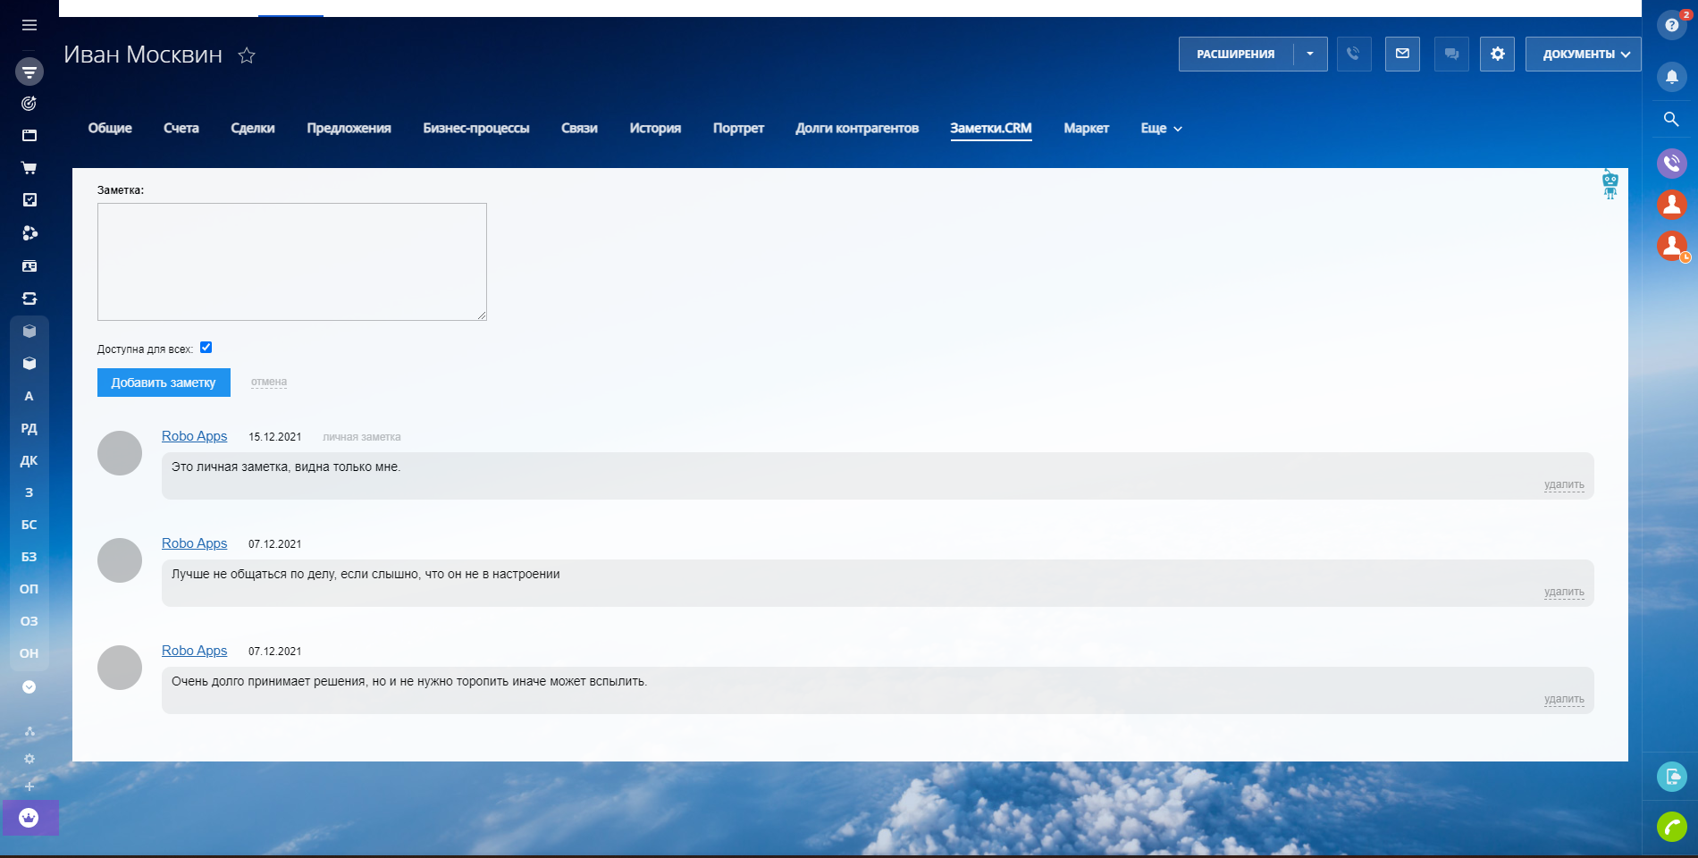Switch to the Сделки tab
1698x858 pixels.
(x=253, y=129)
